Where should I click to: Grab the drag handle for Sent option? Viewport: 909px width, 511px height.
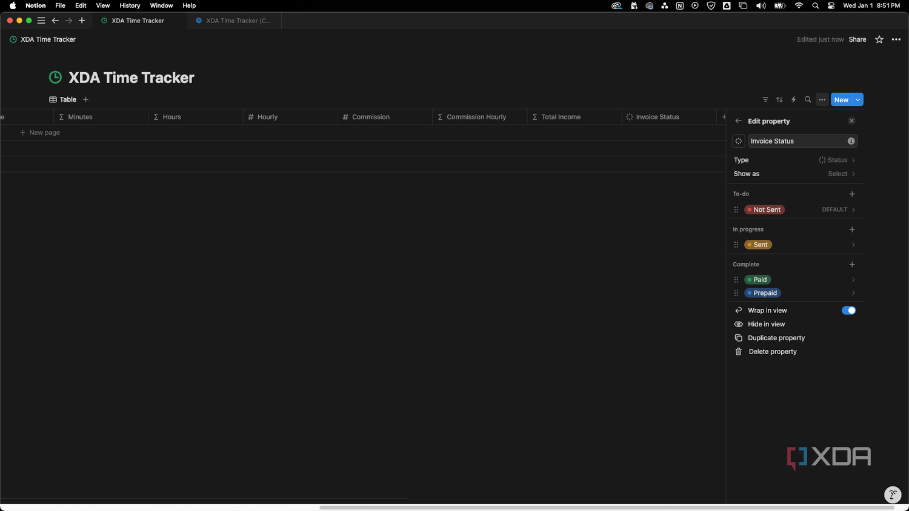point(736,245)
